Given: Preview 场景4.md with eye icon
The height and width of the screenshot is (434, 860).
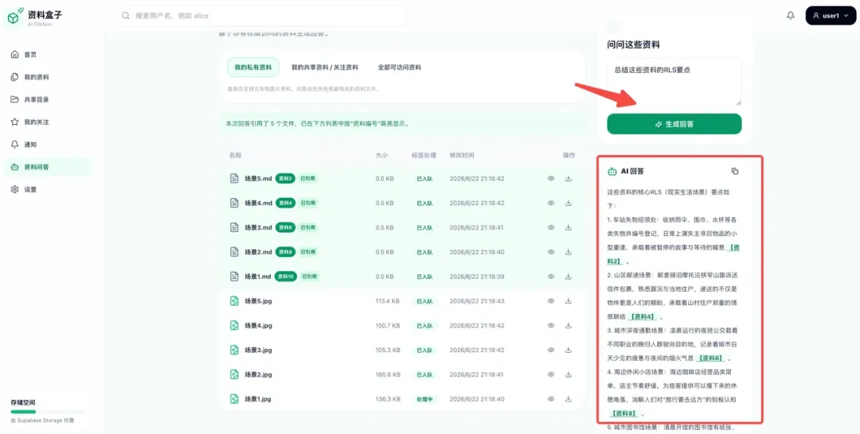Looking at the screenshot, I should click(551, 203).
